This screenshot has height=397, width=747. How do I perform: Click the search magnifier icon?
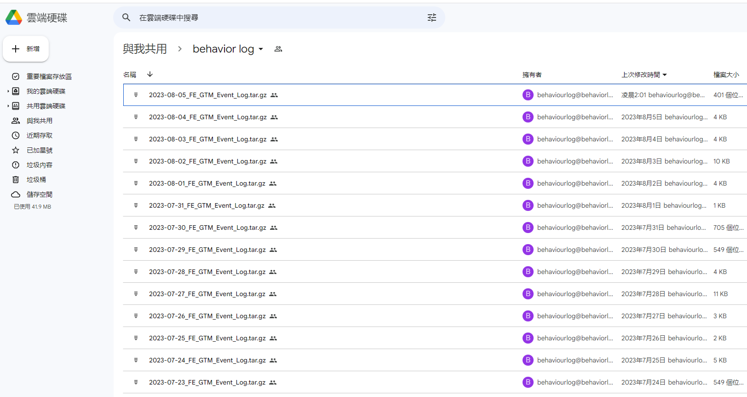point(126,18)
